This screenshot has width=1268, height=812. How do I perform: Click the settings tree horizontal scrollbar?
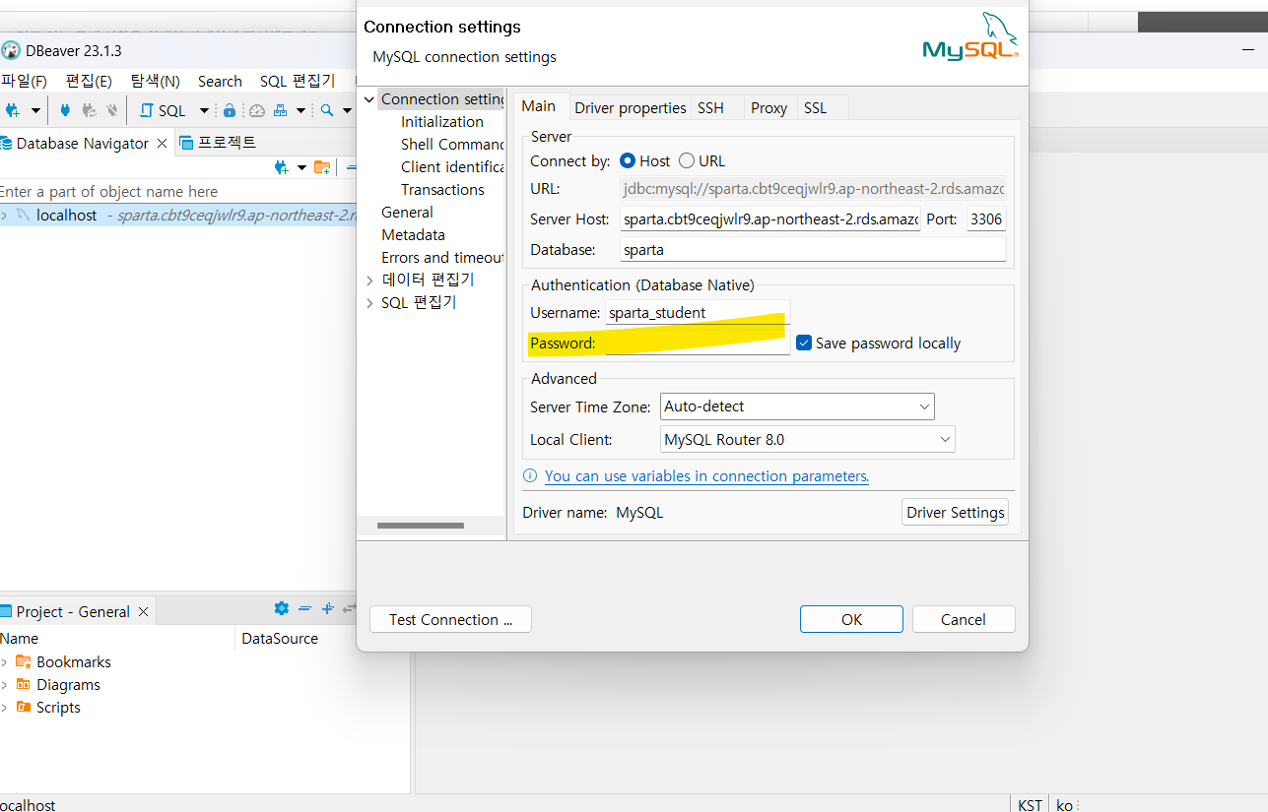421,526
